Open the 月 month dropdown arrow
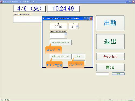This screenshot has width=135, height=101. (77, 26)
